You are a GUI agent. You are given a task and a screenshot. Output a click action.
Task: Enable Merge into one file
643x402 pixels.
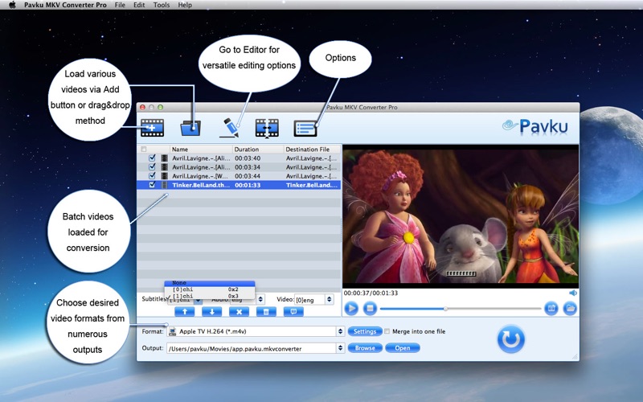point(387,331)
